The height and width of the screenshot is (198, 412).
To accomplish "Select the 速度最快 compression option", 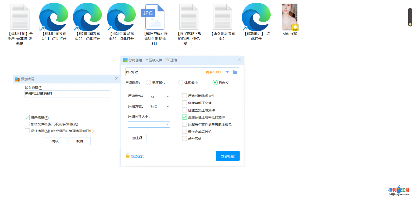I will [x=148, y=82].
